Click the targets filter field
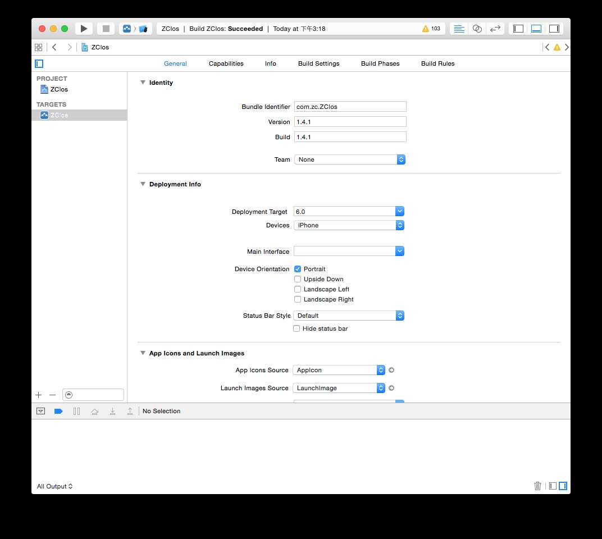 coord(93,395)
